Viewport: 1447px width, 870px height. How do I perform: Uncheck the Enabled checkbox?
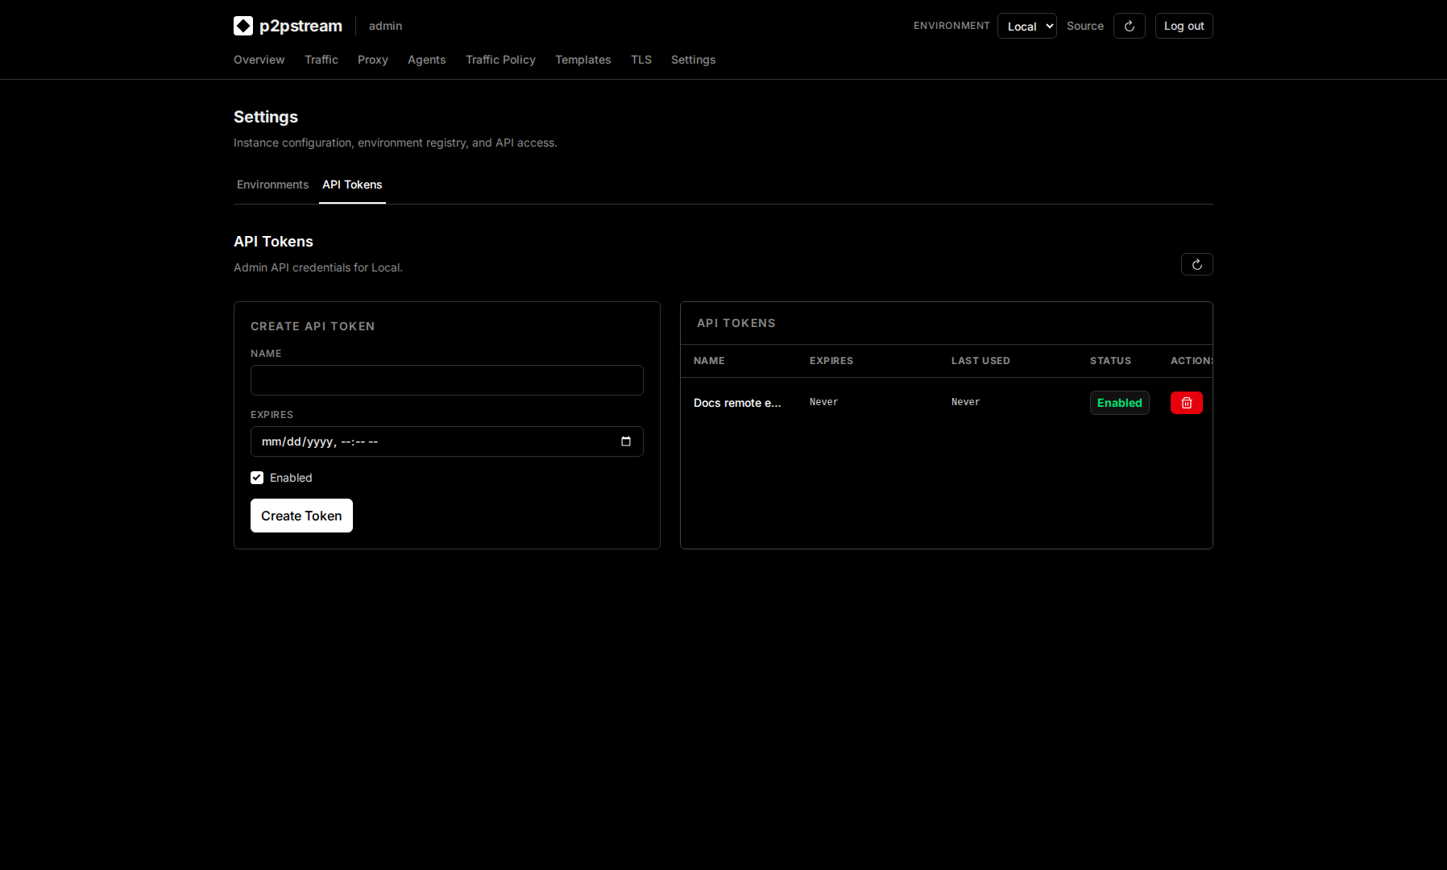tap(257, 478)
